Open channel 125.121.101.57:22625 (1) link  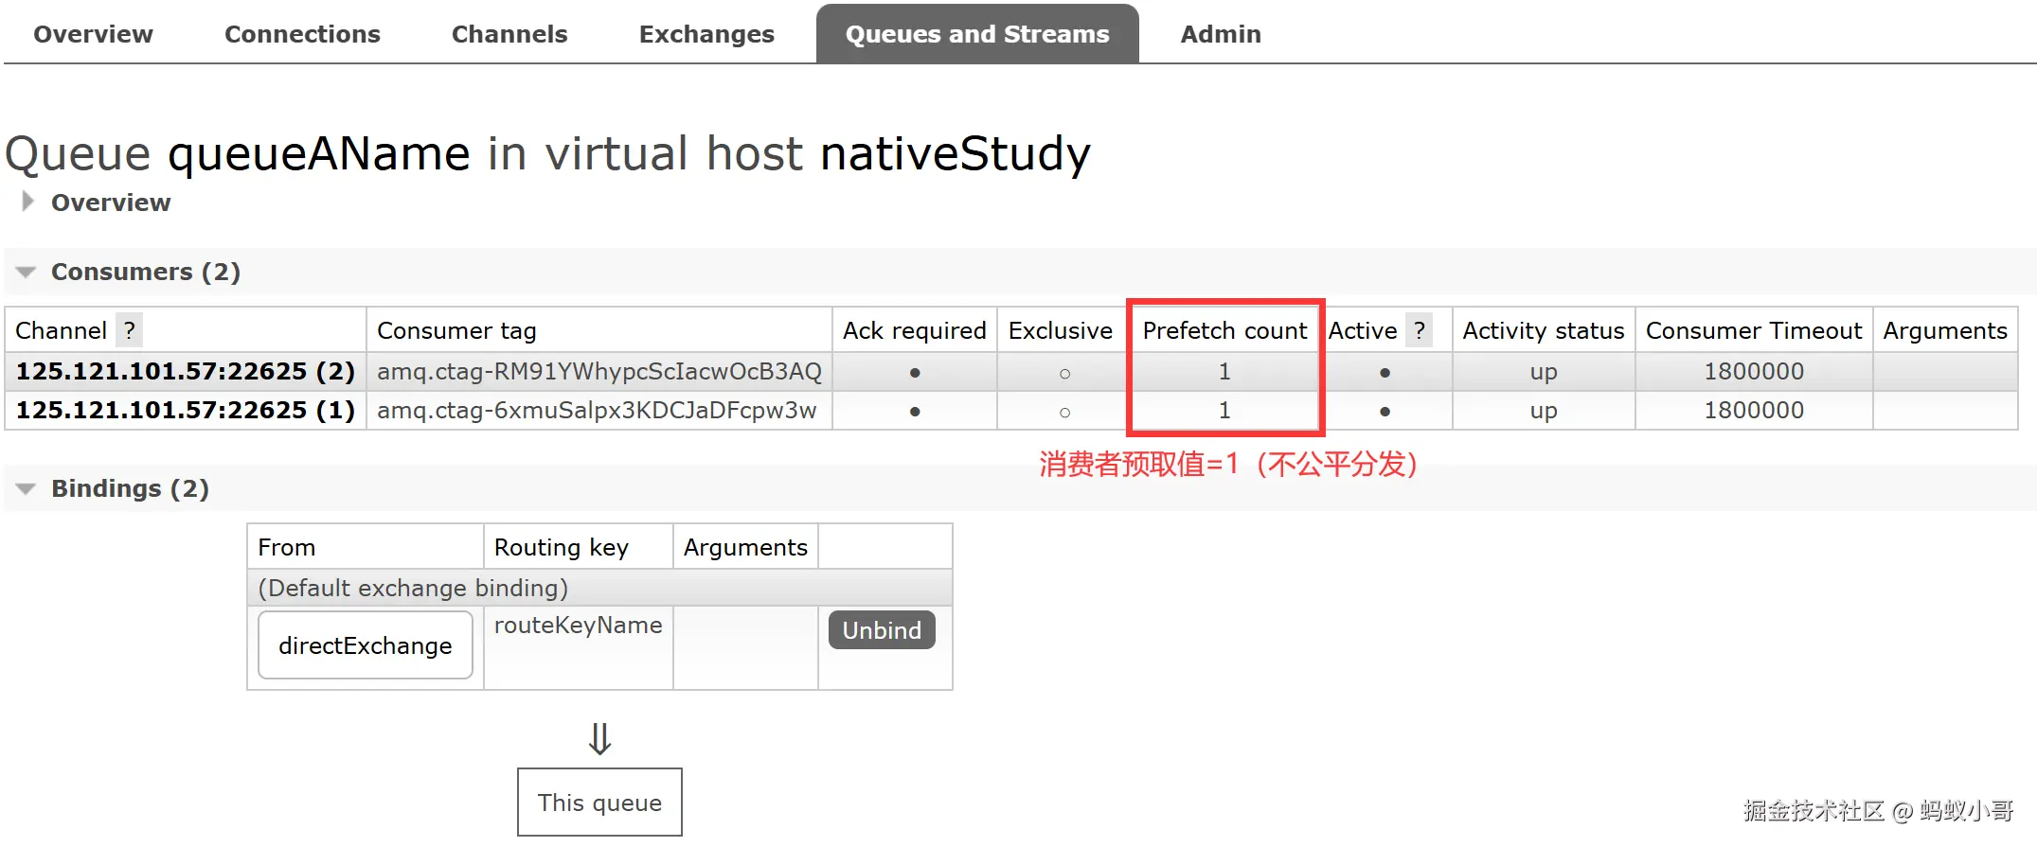(x=186, y=410)
